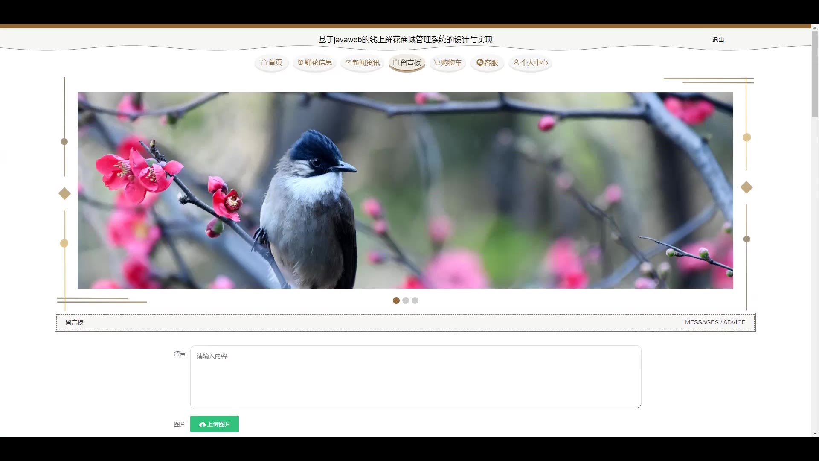The image size is (819, 461).
Task: Click the 留言 field label
Action: (180, 354)
